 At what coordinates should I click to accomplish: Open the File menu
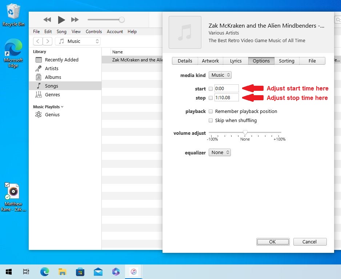tap(36, 32)
